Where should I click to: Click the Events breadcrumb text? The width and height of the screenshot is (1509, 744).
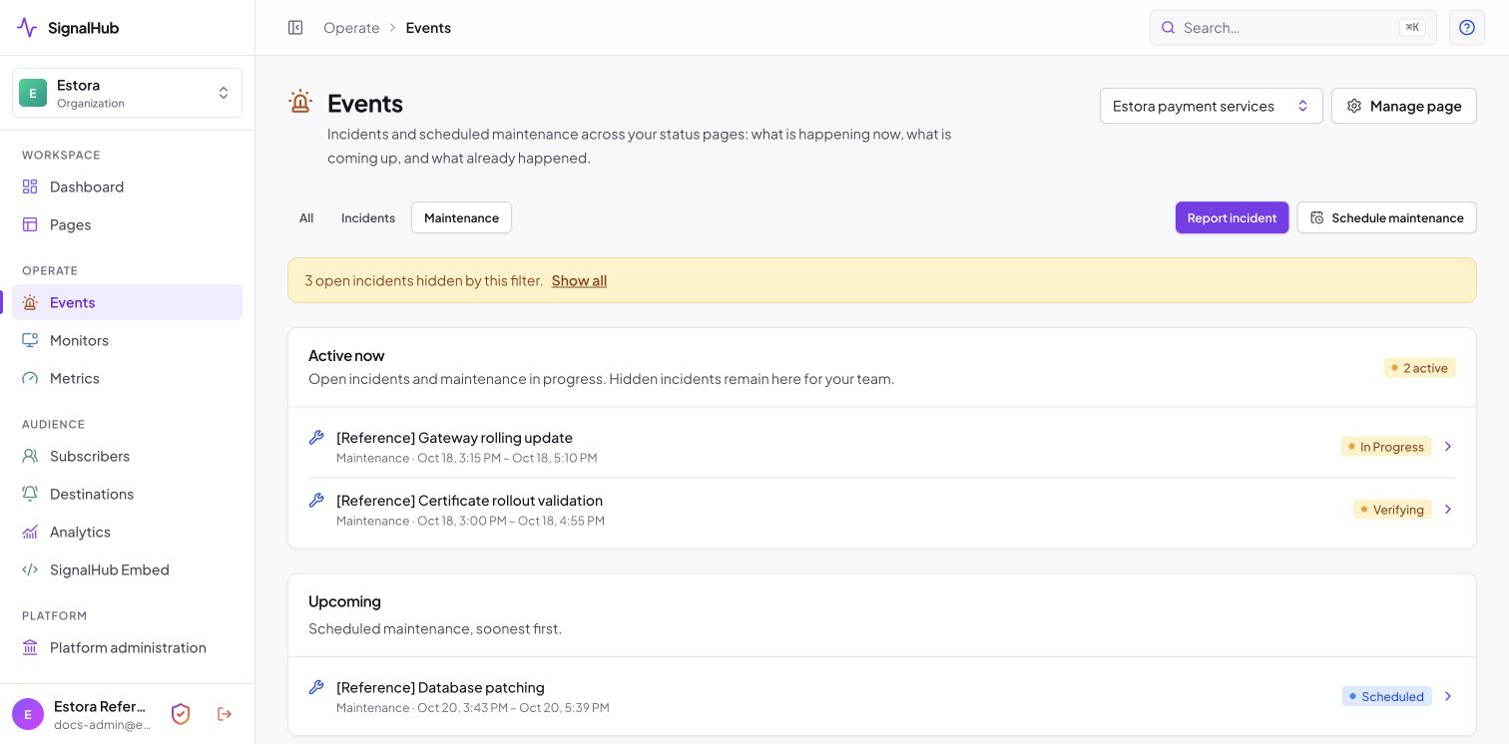click(x=428, y=28)
